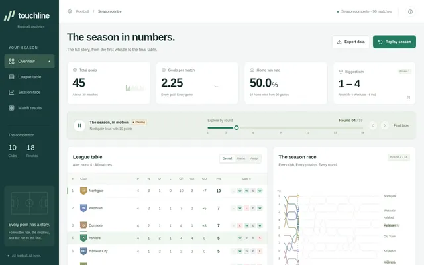The image size is (424, 265).
Task: Click the Round 4 / 18 chart badge
Action: point(399,157)
